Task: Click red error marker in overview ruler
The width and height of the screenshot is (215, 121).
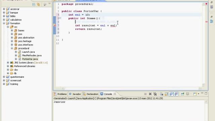Action: (207, 22)
